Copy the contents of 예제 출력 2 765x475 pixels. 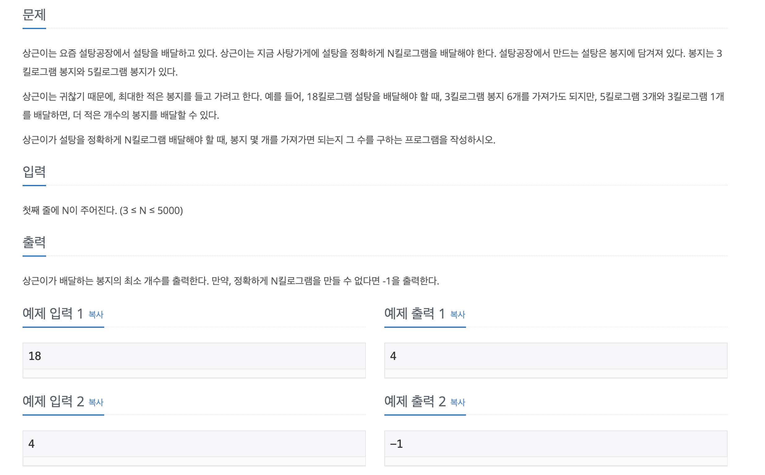tap(458, 402)
